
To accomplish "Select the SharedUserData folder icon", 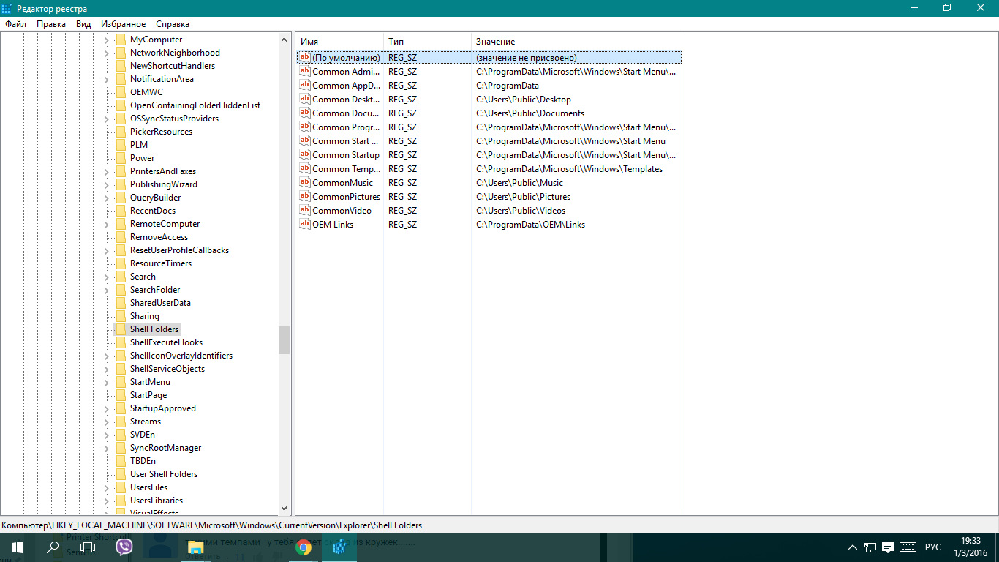I will 121,303.
